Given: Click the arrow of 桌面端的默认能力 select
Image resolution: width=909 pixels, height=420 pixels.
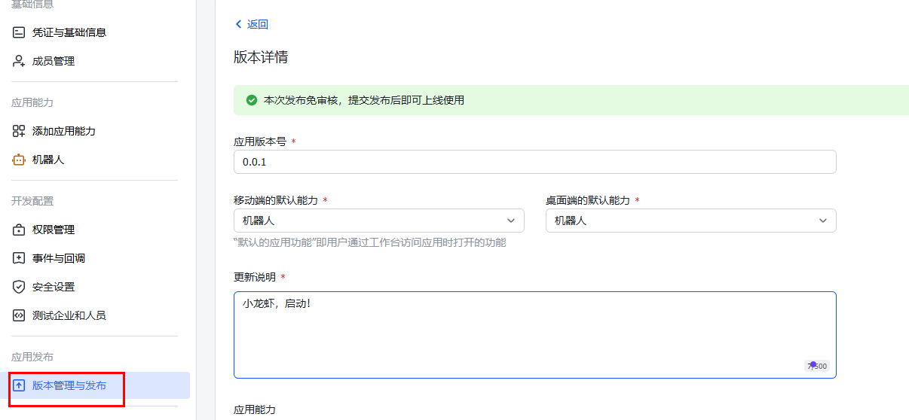Looking at the screenshot, I should [x=822, y=221].
